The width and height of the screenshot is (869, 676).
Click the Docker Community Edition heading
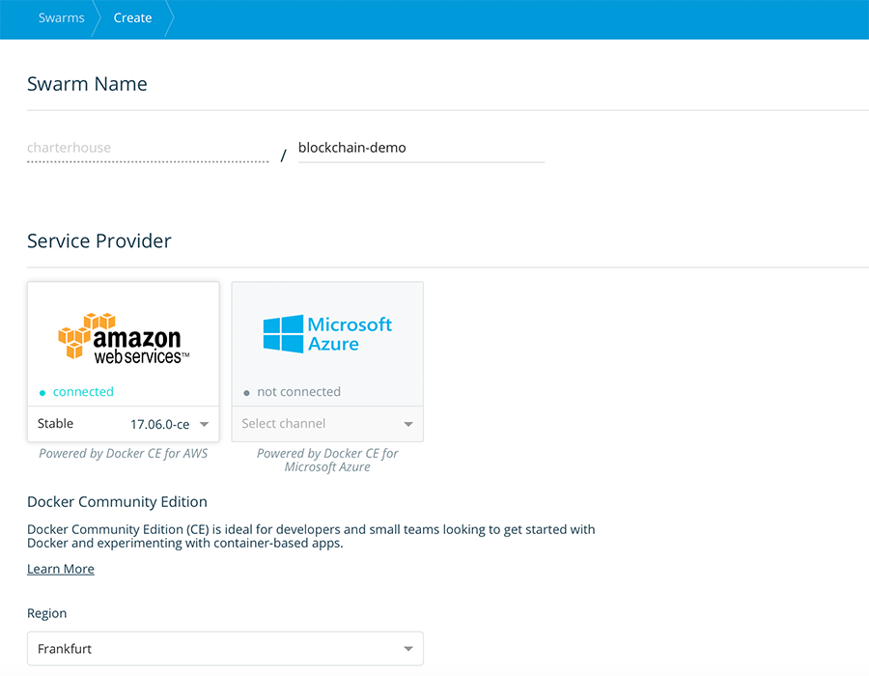[x=117, y=502]
